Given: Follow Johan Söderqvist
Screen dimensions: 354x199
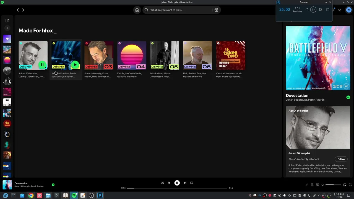Looking at the screenshot, I should pyautogui.click(x=341, y=159).
